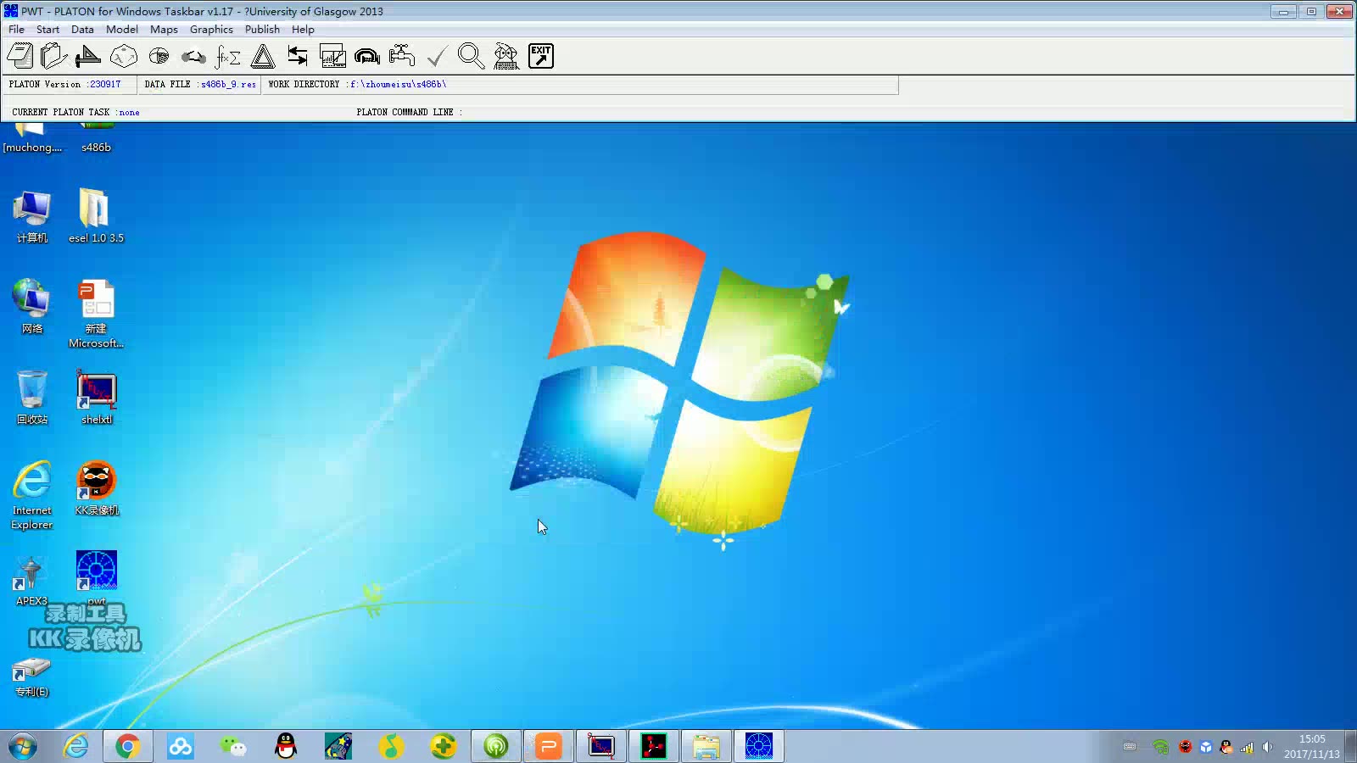Viewport: 1357px width, 763px height.
Task: Open QQ Music icon in taskbar
Action: 391,746
